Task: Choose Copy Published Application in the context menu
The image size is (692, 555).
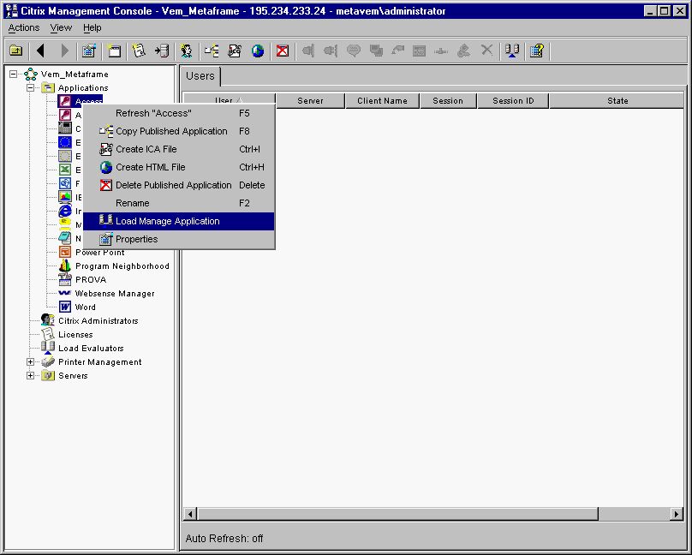Action: click(179, 131)
